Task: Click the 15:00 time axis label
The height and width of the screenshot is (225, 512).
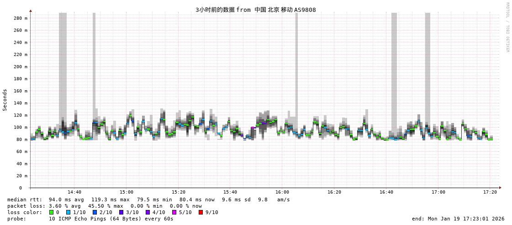Action: 127,192
